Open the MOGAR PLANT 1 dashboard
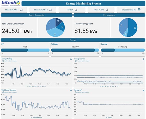Image resolution: width=146 pixels, height=119 pixels. [14, 10]
